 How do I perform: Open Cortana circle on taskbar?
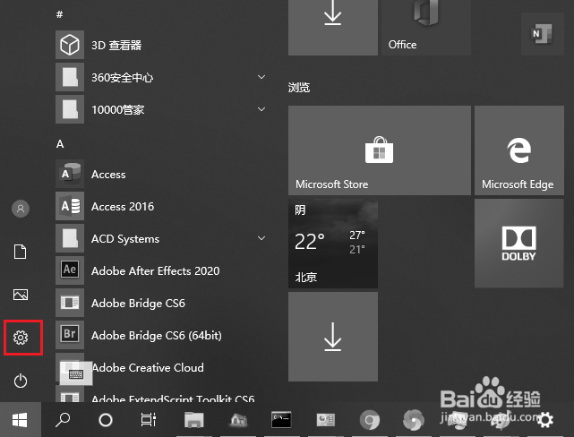pos(106,420)
